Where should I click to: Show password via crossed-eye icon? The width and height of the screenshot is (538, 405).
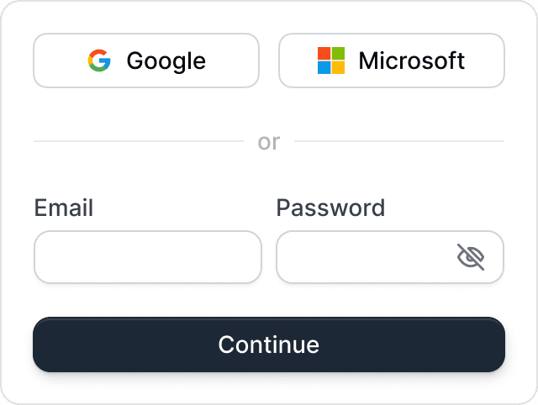(x=471, y=257)
